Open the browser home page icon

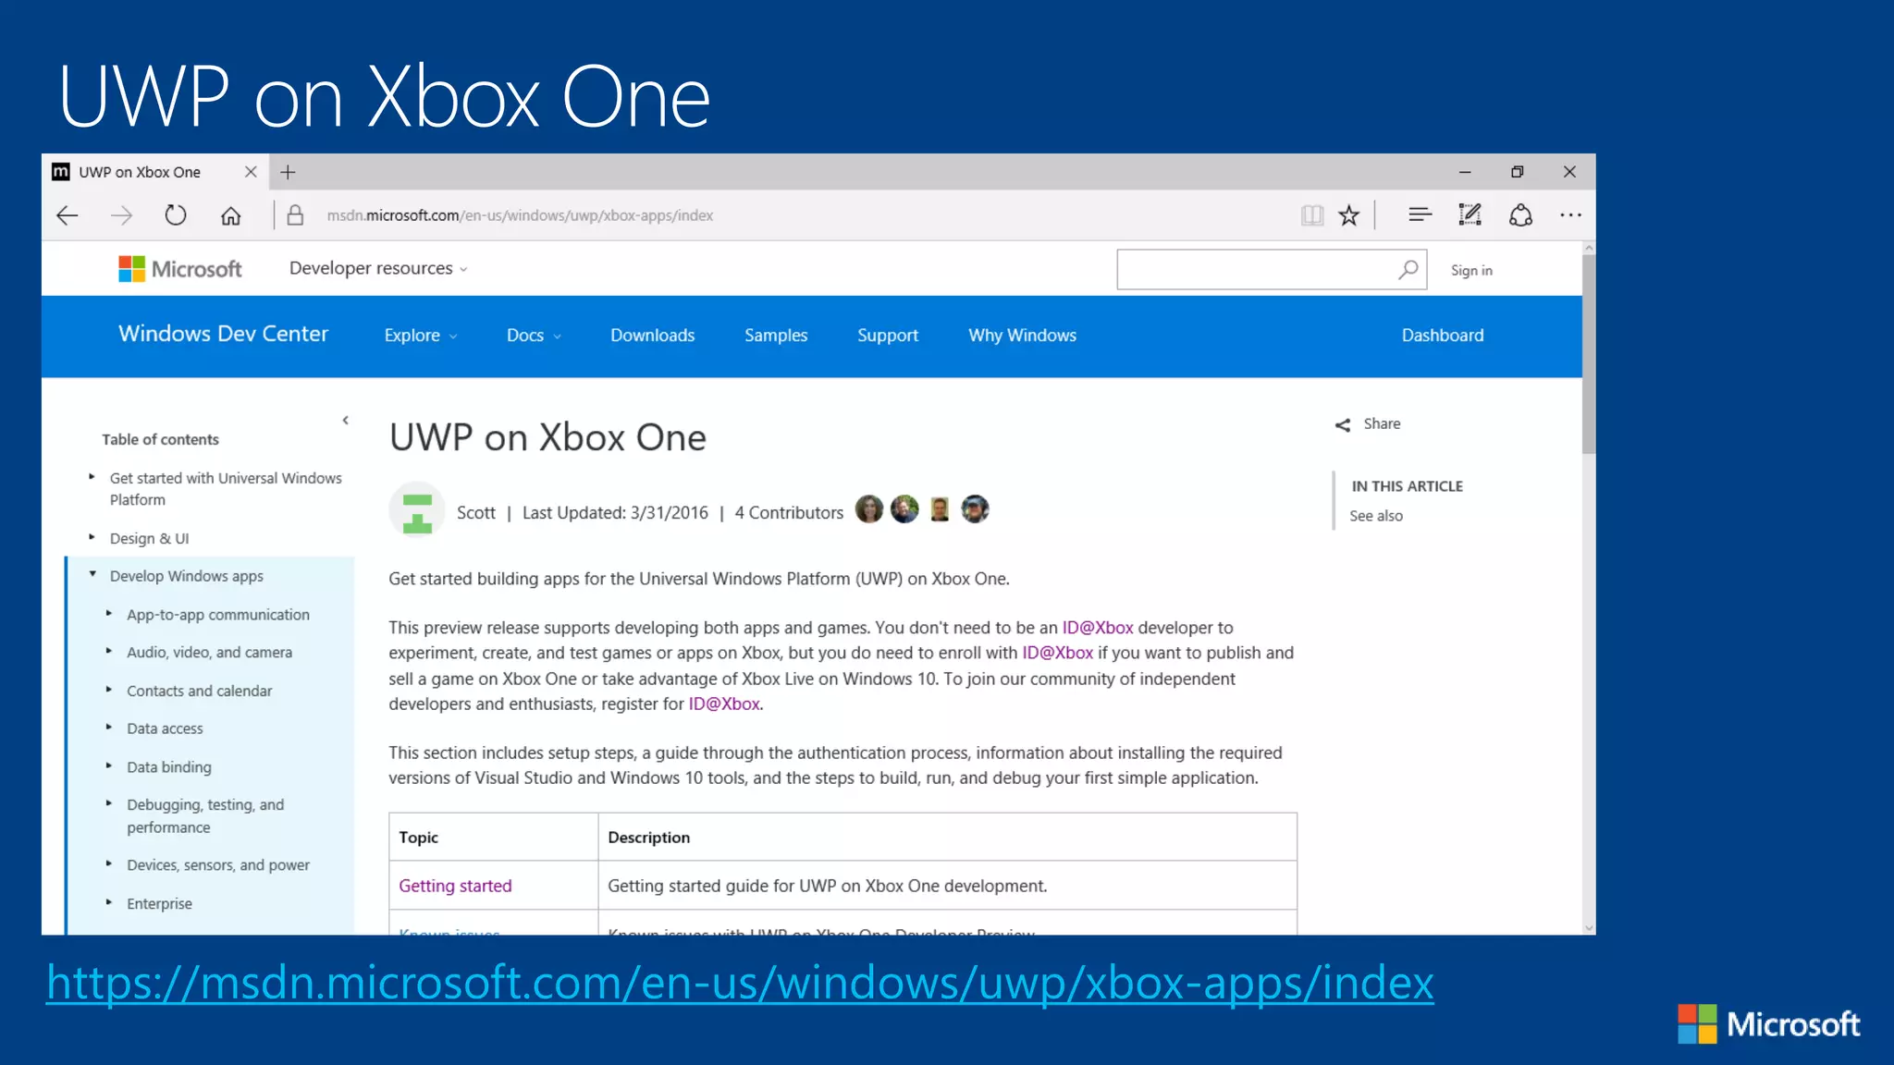(x=230, y=215)
